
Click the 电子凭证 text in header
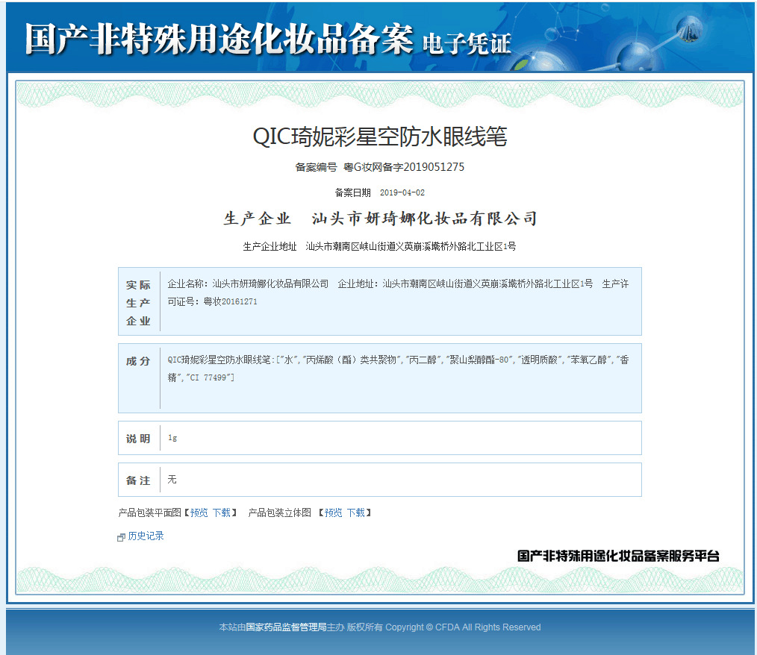click(x=467, y=44)
